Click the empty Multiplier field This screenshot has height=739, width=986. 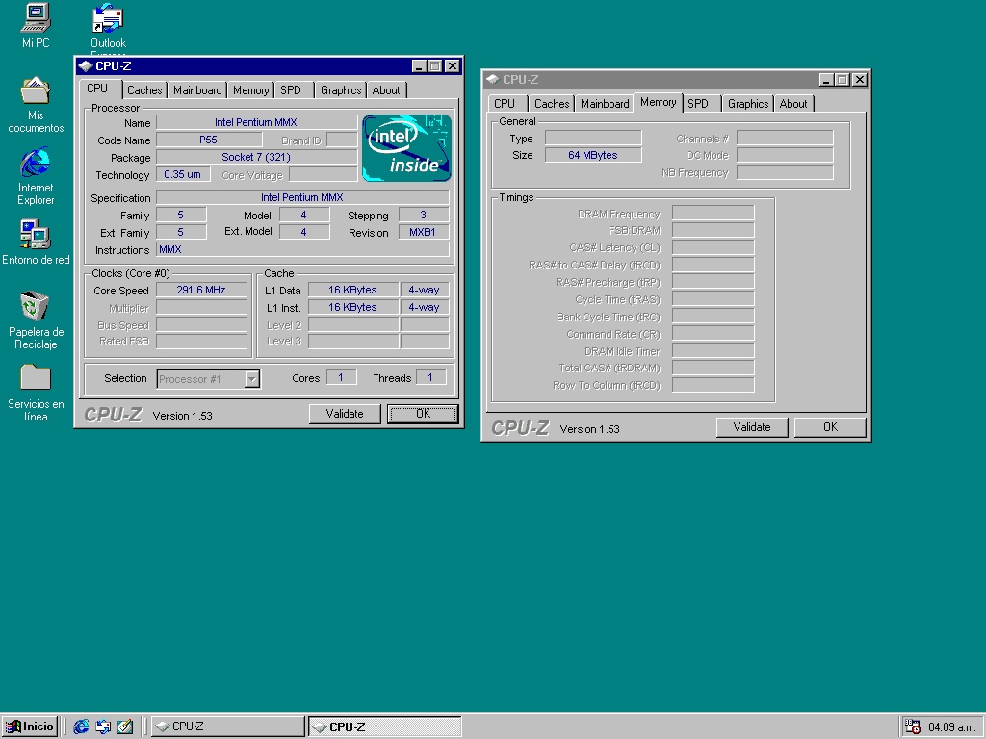click(x=201, y=307)
